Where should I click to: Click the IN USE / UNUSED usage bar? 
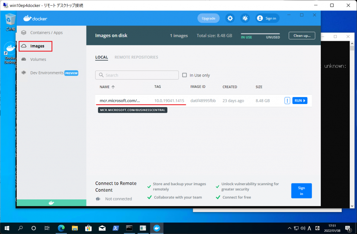point(260,34)
